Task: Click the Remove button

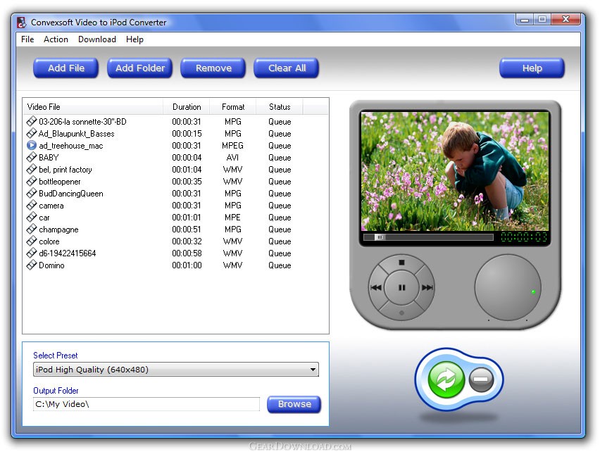Action: pos(213,68)
